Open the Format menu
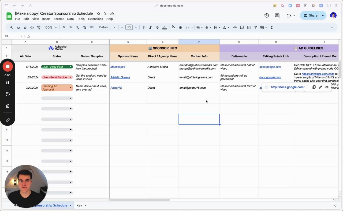The image size is (343, 211). tap(59, 19)
